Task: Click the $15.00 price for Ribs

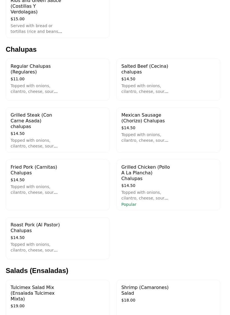Action: pos(17,19)
